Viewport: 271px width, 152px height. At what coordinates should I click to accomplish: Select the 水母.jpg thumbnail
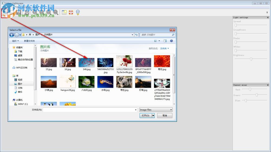tap(105, 82)
